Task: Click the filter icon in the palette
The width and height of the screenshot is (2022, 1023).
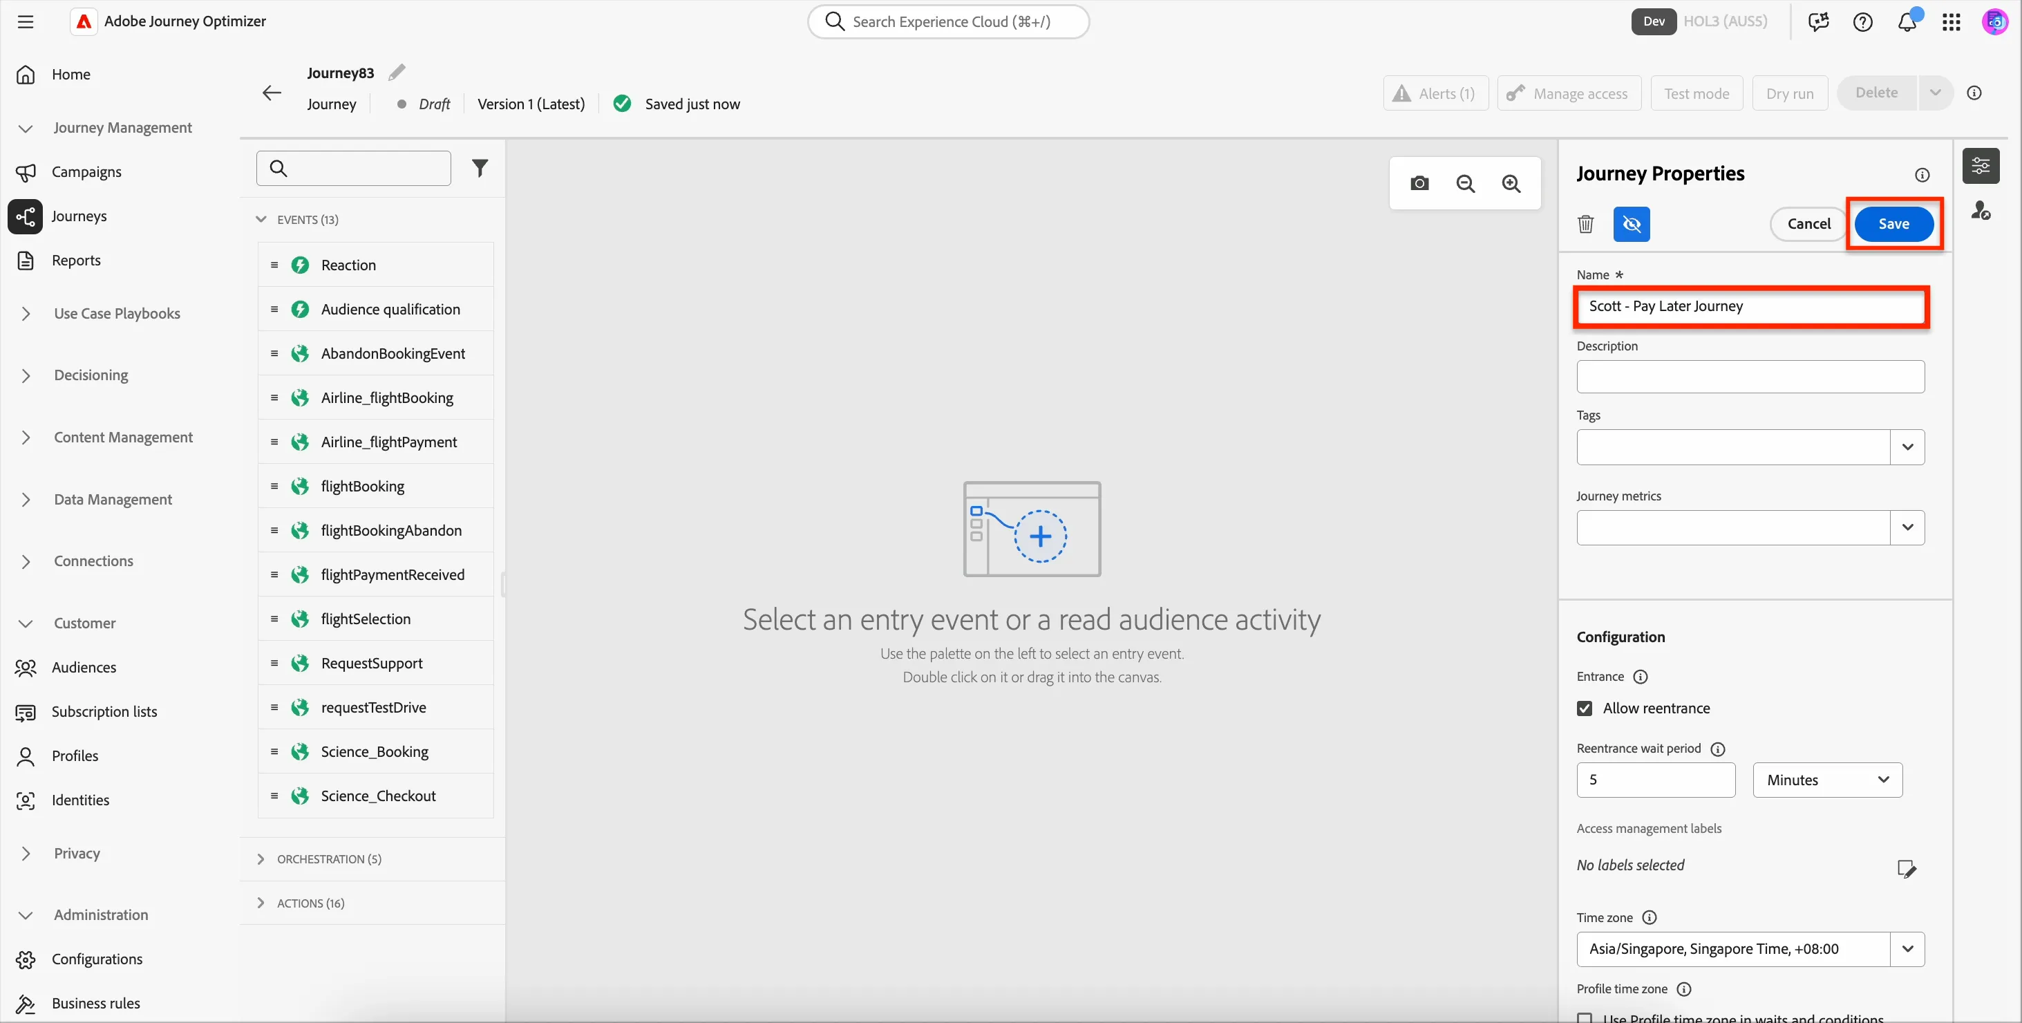Action: (480, 168)
